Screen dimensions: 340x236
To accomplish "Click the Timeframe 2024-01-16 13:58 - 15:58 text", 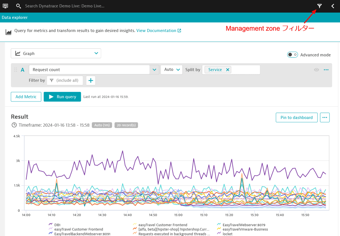I will [54, 125].
